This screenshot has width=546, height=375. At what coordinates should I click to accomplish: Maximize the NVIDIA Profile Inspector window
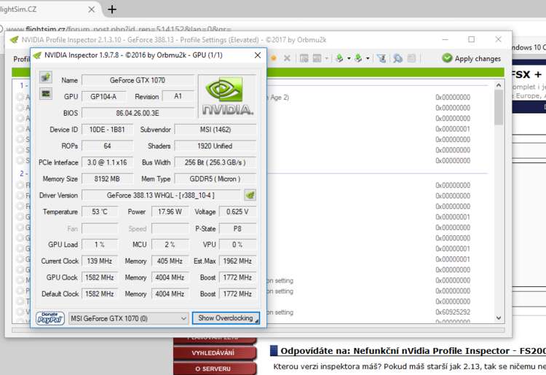471,39
